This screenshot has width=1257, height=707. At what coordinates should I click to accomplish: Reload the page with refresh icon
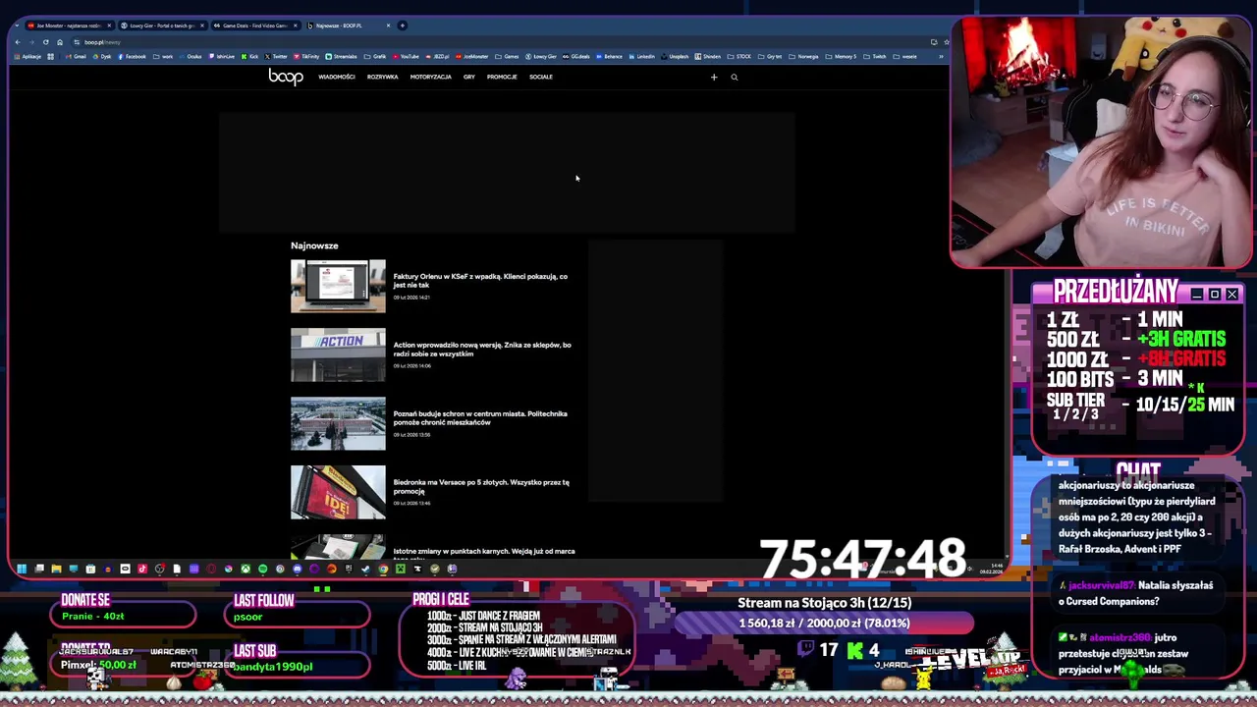[45, 42]
